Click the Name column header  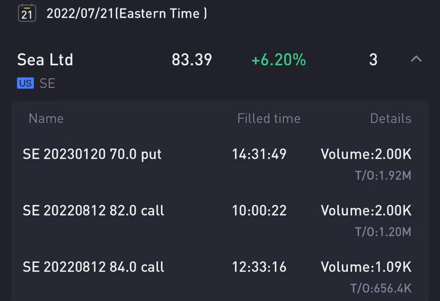(x=46, y=119)
